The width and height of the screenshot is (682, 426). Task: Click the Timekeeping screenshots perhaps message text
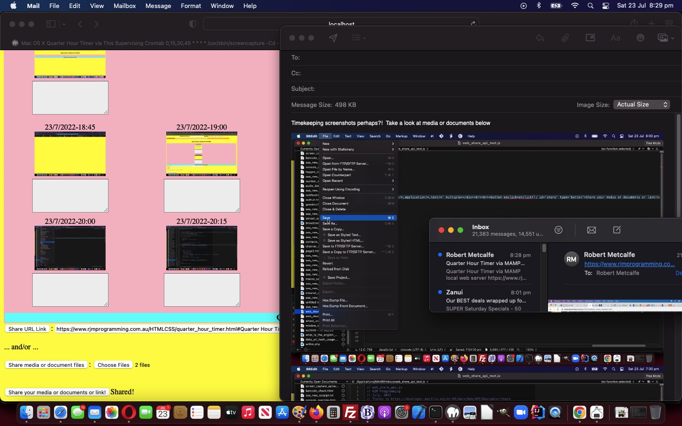click(x=391, y=123)
